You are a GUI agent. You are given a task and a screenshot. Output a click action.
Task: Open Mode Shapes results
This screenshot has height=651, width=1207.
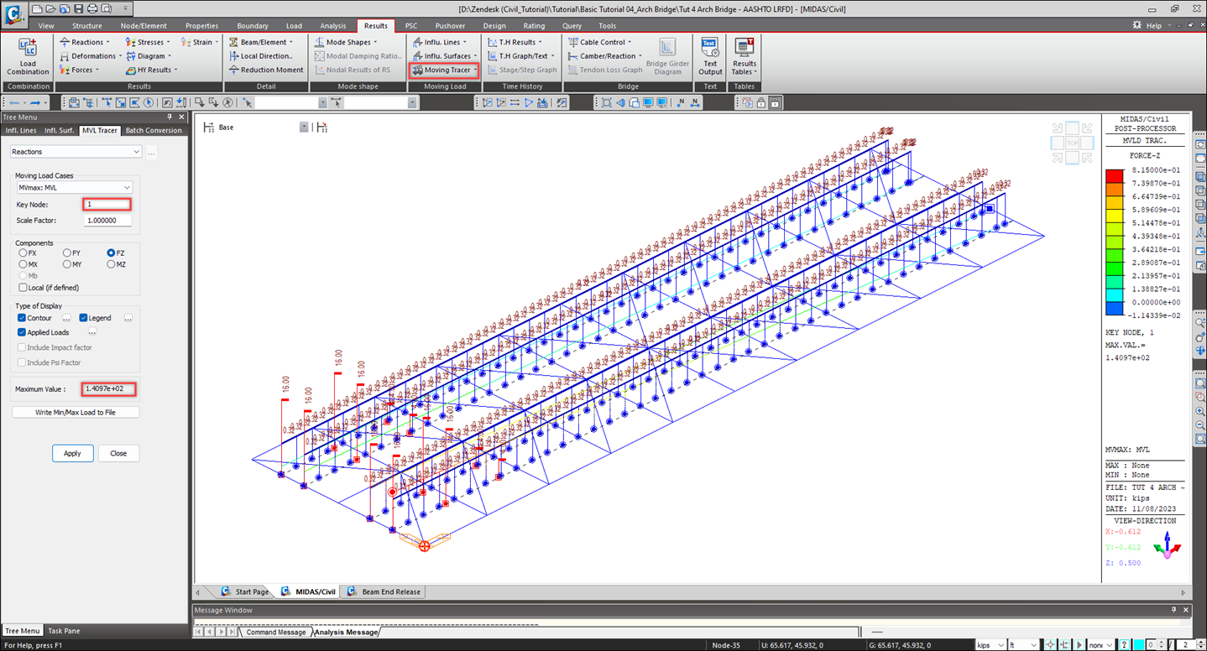[346, 42]
